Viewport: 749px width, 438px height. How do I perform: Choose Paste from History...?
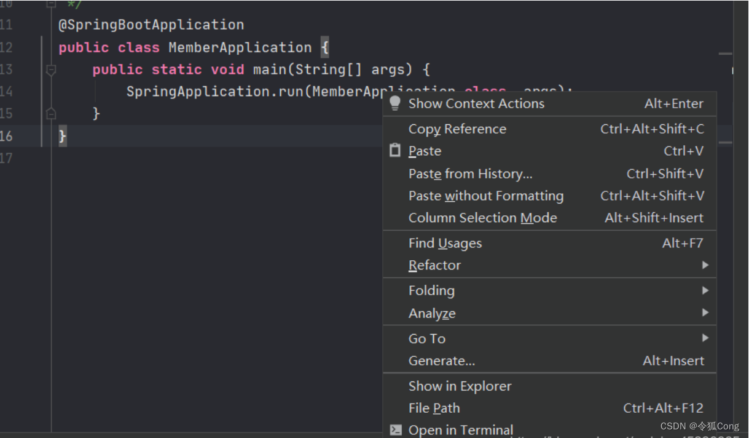point(470,173)
